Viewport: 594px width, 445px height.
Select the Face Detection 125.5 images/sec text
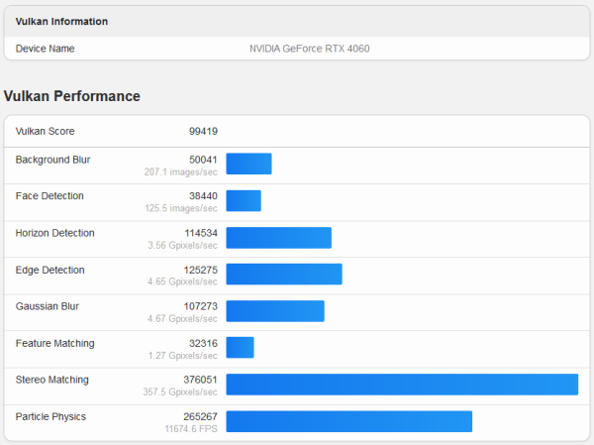[x=181, y=208]
